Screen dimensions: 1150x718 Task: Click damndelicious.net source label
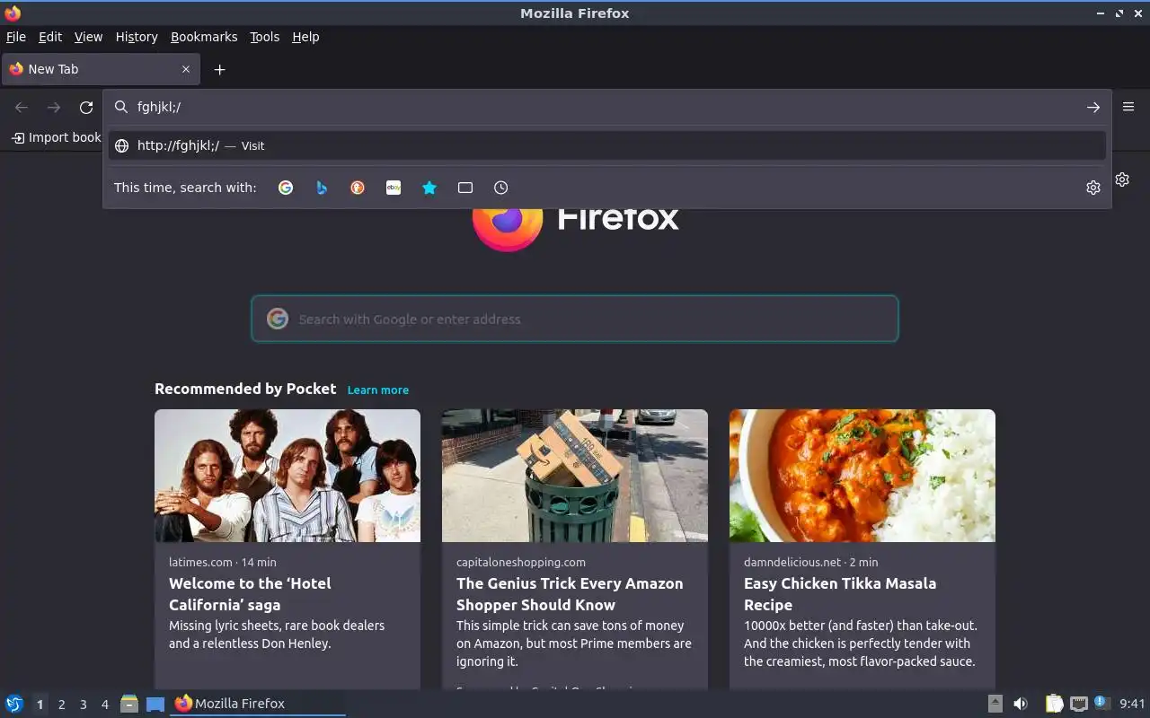(792, 562)
